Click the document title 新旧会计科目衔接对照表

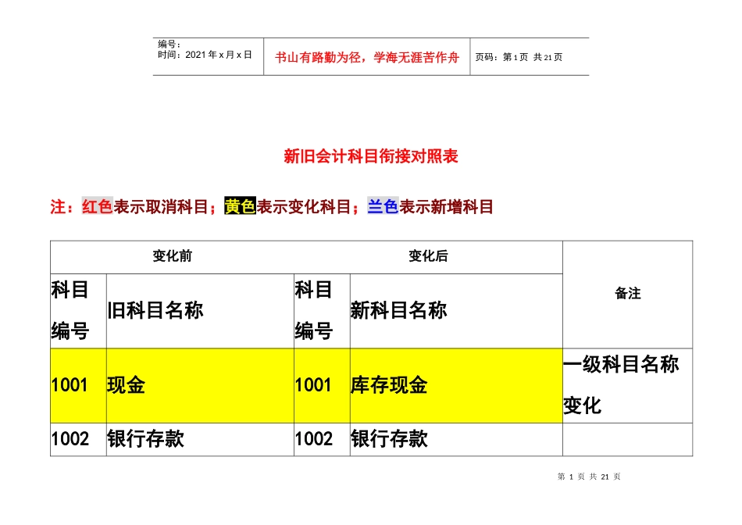(371, 156)
